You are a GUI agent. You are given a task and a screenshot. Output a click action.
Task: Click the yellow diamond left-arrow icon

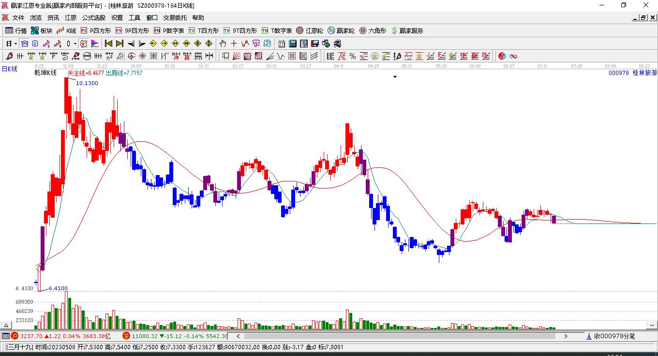coord(153,44)
